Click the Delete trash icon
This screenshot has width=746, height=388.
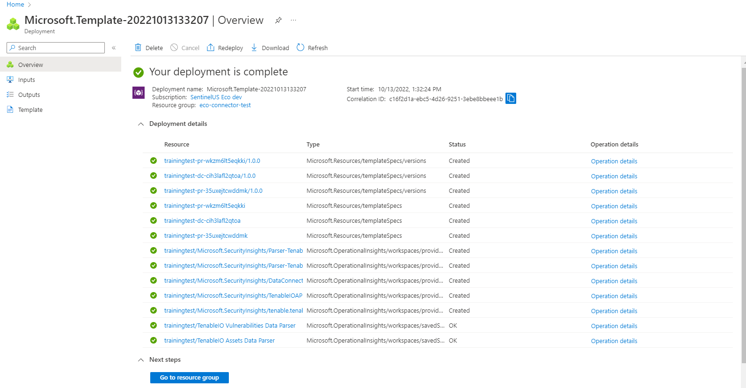pos(138,47)
